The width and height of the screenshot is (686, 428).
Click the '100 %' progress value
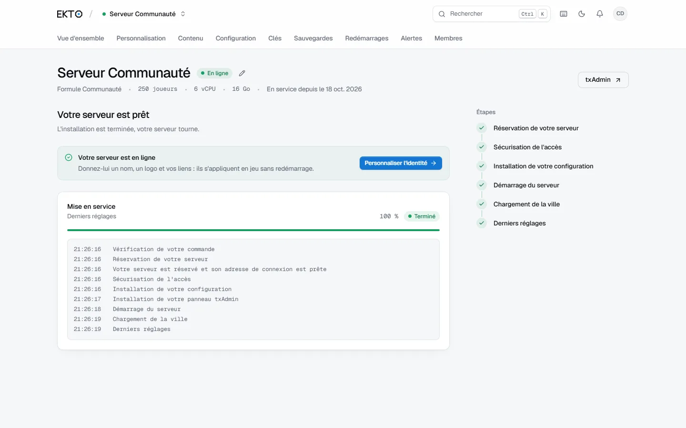[389, 216]
